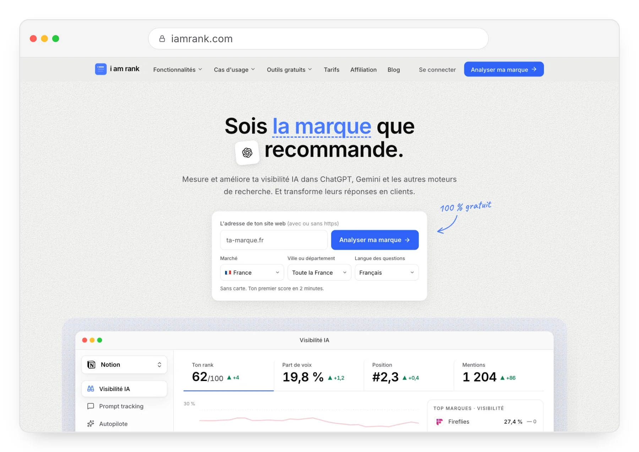Screen dimensions: 639x452
Task: Click Analyser ma marque button in form
Action: [375, 240]
